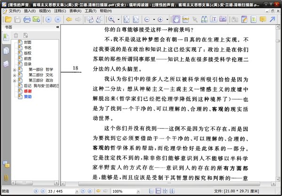Open a file with the folder icon
The height and width of the screenshot is (196, 282).
click(8, 19)
